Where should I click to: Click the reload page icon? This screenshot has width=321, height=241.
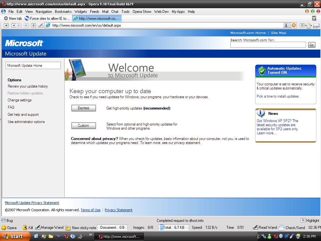(x=34, y=25)
